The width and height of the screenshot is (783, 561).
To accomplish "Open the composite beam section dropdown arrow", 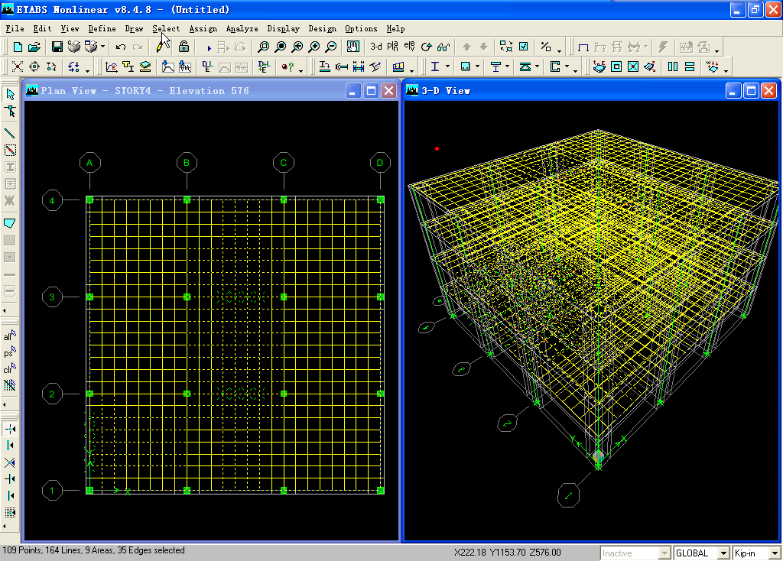I will (x=508, y=67).
